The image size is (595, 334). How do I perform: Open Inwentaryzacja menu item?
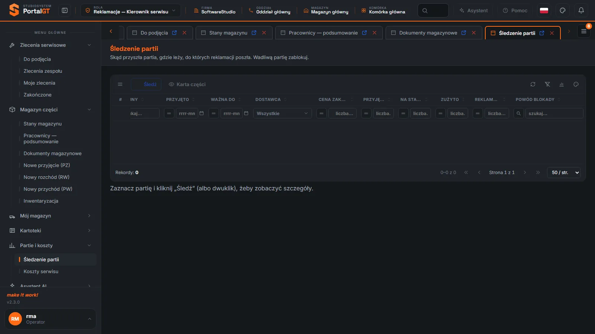point(41,201)
